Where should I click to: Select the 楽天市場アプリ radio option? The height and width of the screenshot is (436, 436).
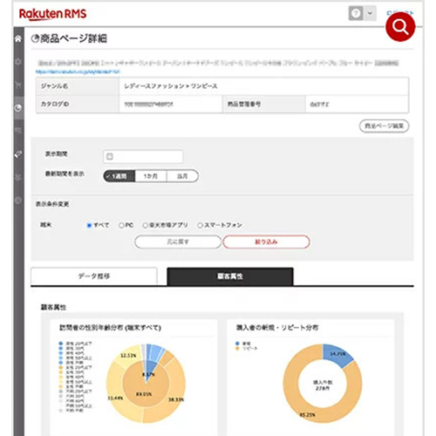tap(146, 225)
